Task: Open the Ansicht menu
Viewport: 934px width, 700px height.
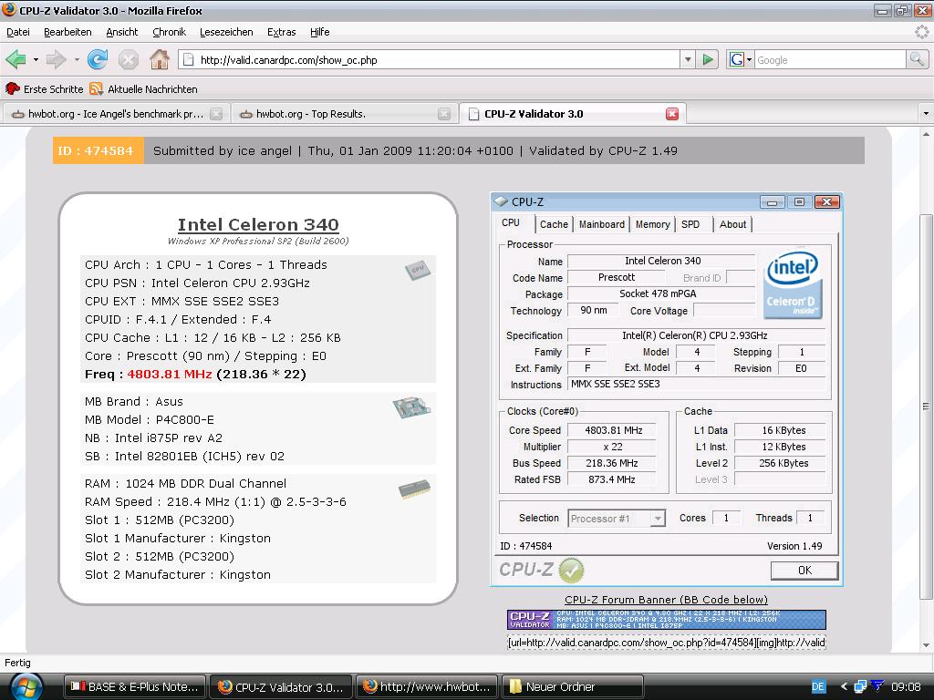Action: 122,32
